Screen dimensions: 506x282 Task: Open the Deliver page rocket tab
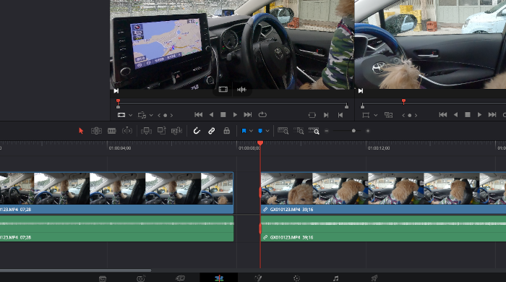pos(374,278)
